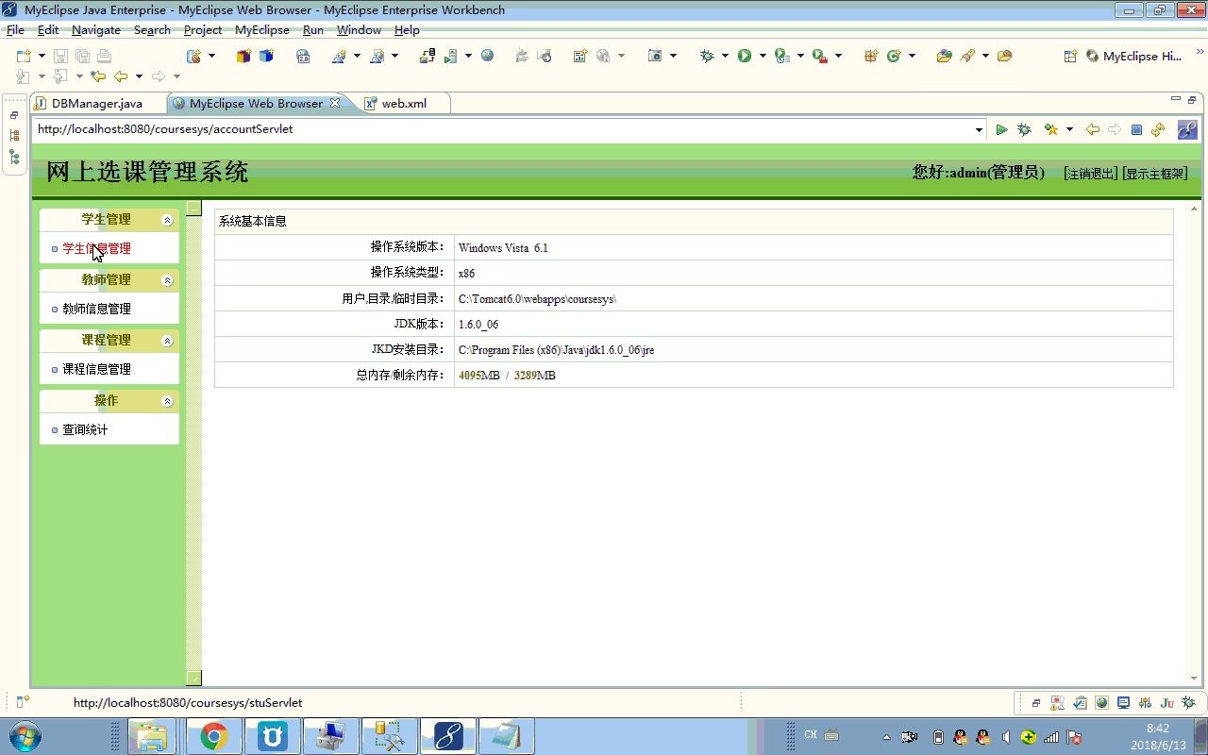Screen dimensions: 1208x755
Task: Click the 注销退出 logout link
Action: [1090, 174]
